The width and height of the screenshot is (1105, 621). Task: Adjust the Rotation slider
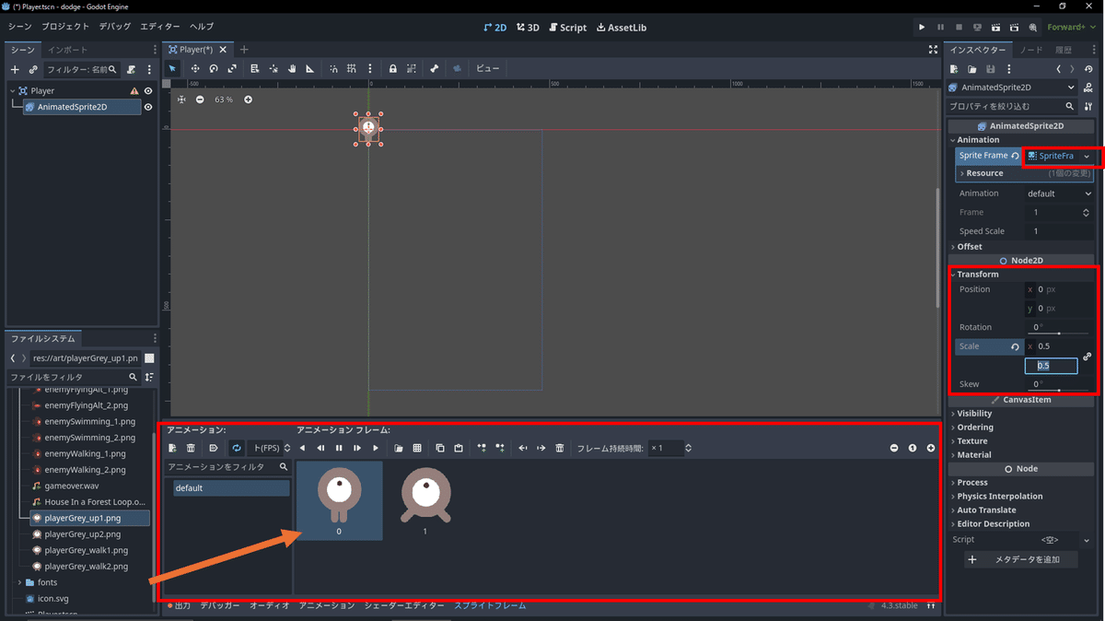(1059, 333)
